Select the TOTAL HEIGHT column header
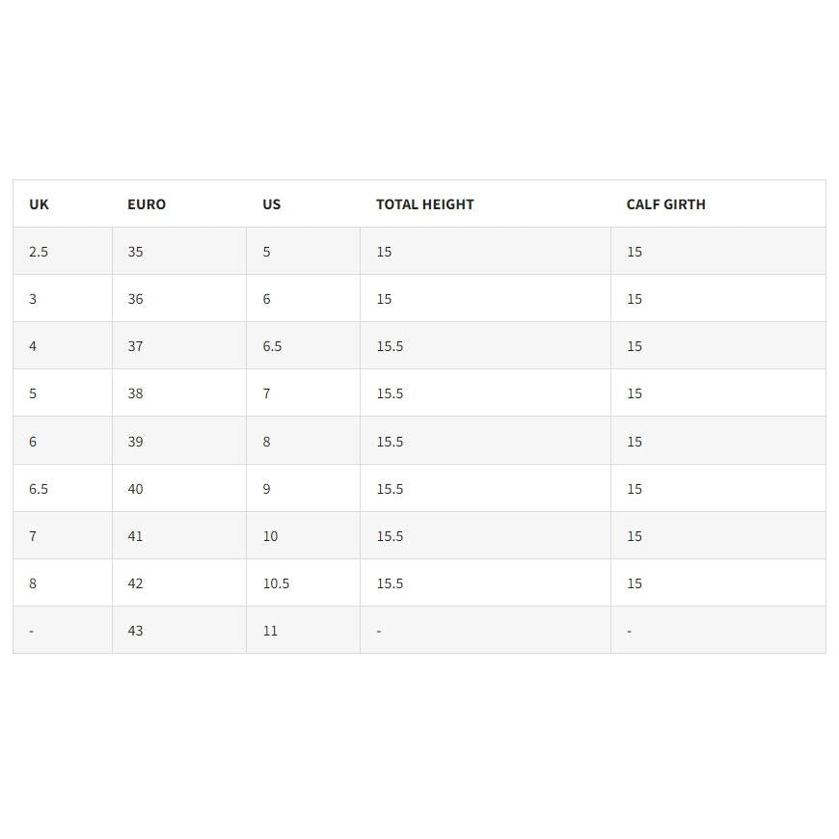 pyautogui.click(x=425, y=204)
